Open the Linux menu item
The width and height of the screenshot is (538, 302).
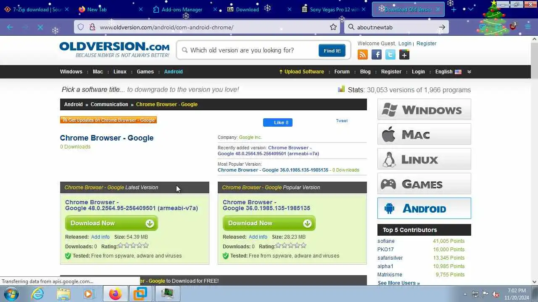[120, 72]
